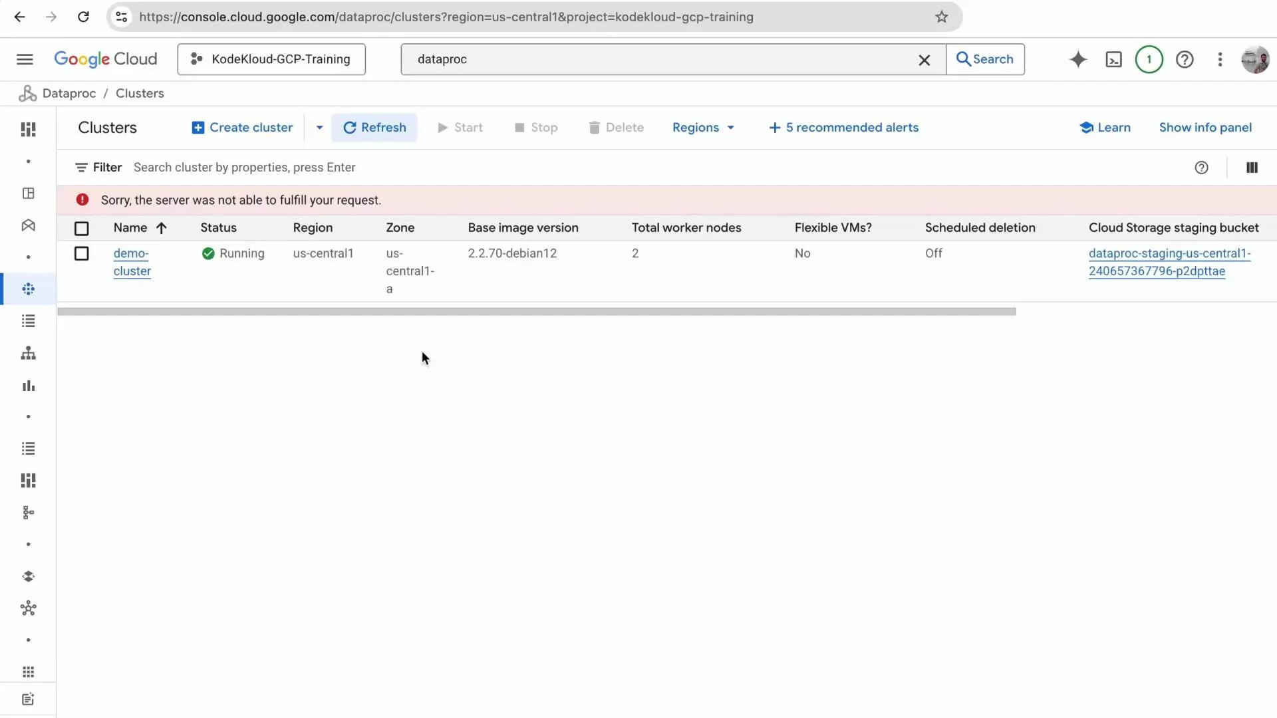Click the Search button in header
1277x718 pixels.
(x=985, y=59)
